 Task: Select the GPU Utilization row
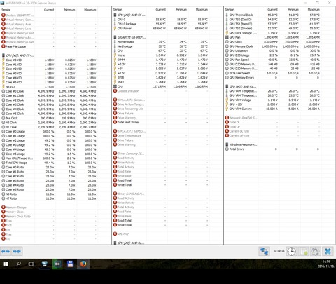click(273, 50)
